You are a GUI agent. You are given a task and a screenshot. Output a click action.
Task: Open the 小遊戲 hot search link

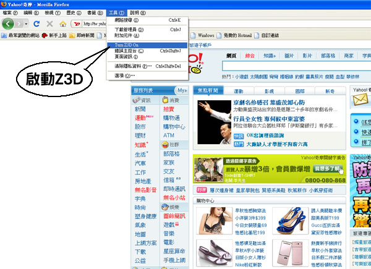[241, 77]
